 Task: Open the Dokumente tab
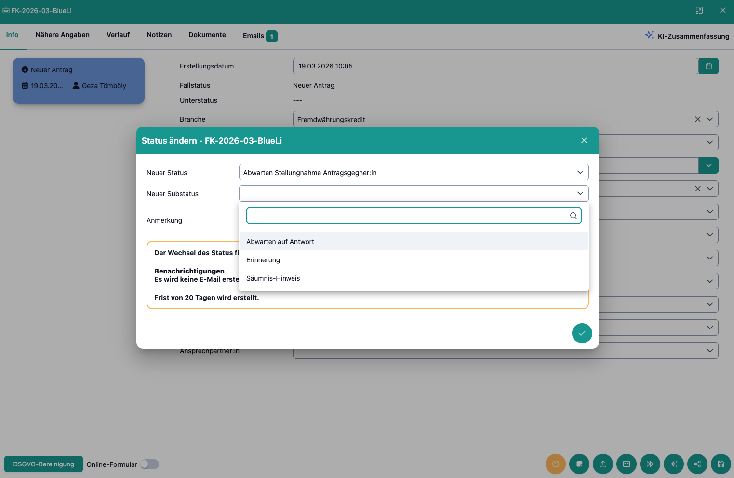tap(207, 35)
